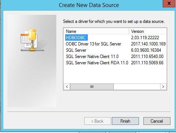Click version 2.03.119.22222 cell
The width and height of the screenshot is (176, 133).
(x=145, y=38)
